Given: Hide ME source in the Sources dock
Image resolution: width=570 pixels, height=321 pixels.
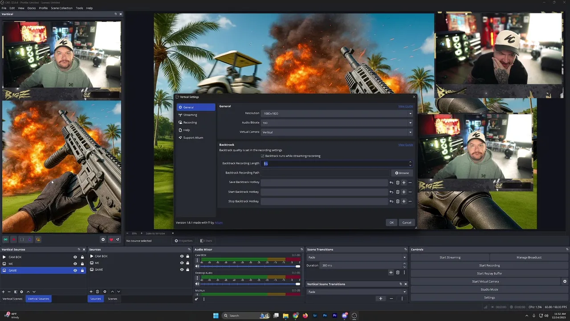Looking at the screenshot, I should [x=182, y=263].
